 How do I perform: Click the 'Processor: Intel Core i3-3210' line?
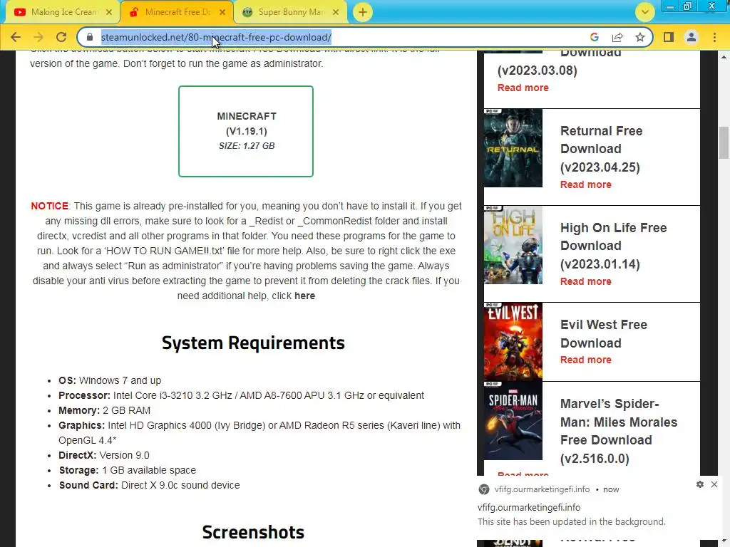(241, 395)
